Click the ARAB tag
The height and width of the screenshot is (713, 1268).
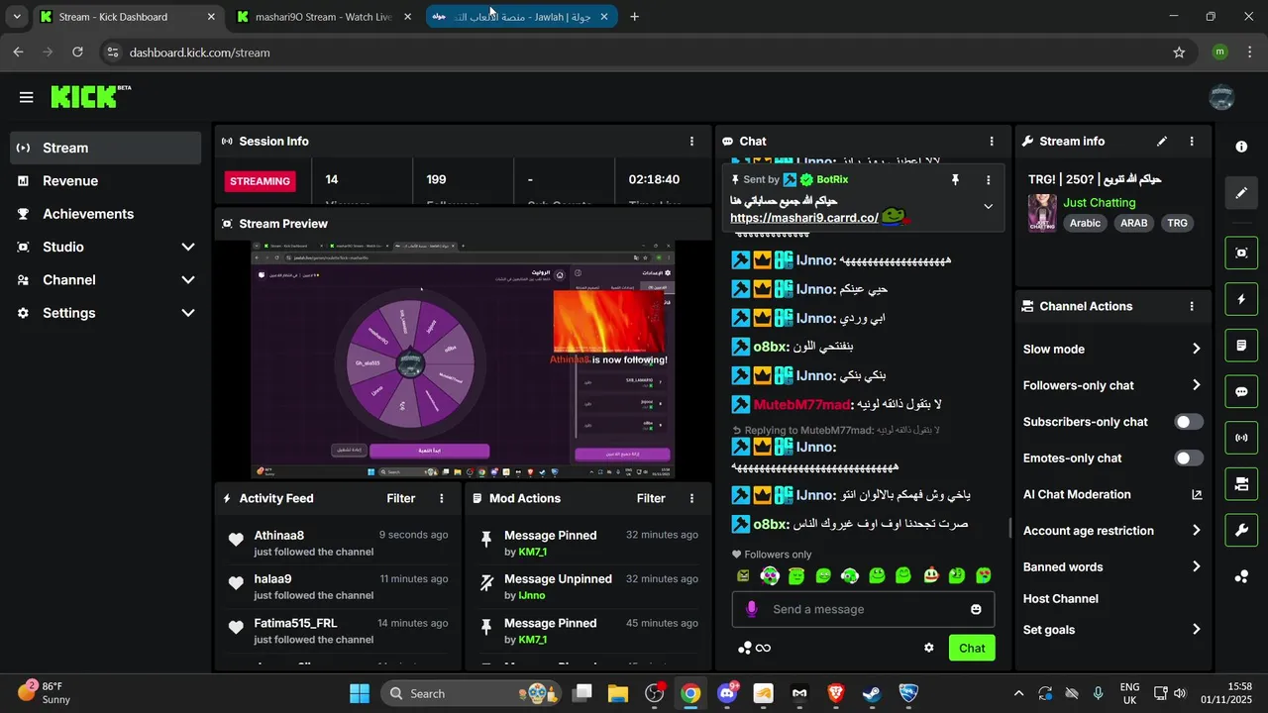1134,223
